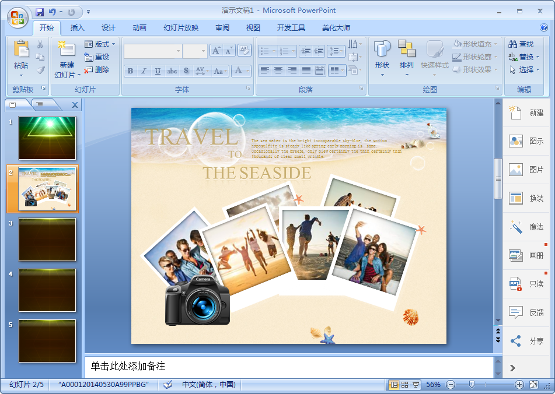Switch to slide sorter view
Image resolution: width=555 pixels, height=394 pixels.
coord(405,385)
